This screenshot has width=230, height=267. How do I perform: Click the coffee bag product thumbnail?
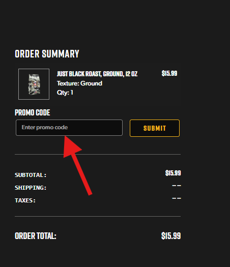(x=34, y=84)
